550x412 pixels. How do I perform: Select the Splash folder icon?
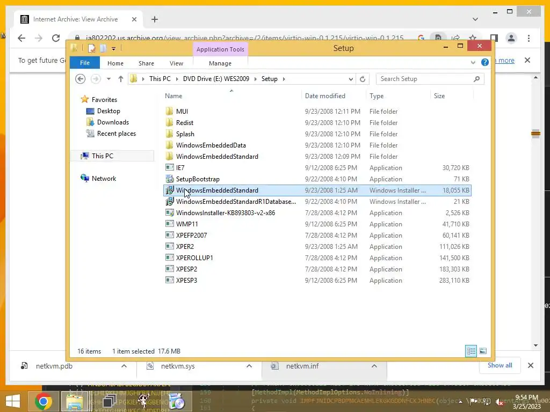[x=169, y=134]
